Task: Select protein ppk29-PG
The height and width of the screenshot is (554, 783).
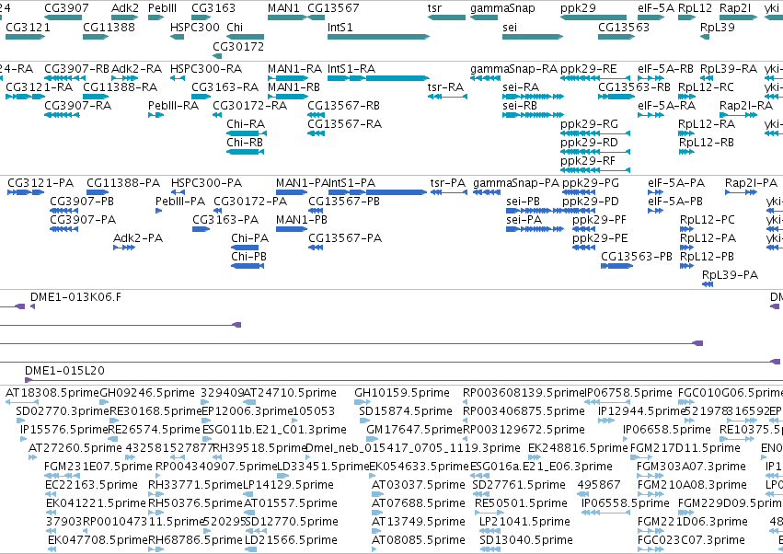Action: click(591, 183)
